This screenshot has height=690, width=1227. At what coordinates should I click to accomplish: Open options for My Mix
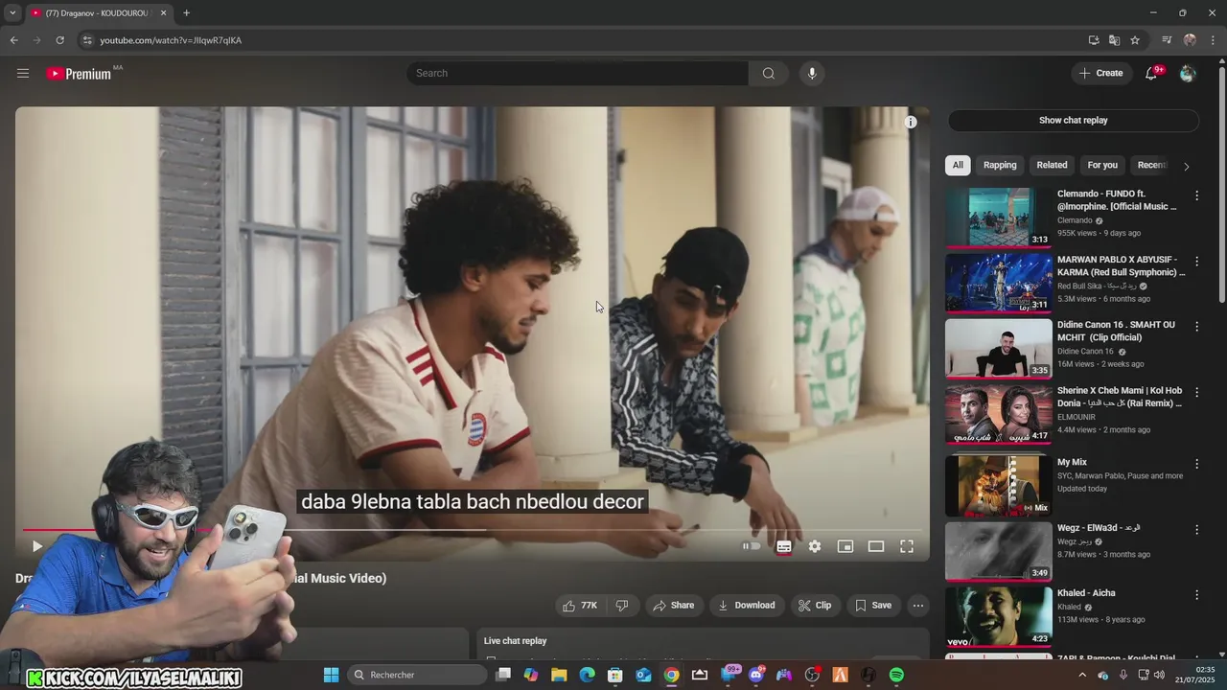click(x=1196, y=464)
